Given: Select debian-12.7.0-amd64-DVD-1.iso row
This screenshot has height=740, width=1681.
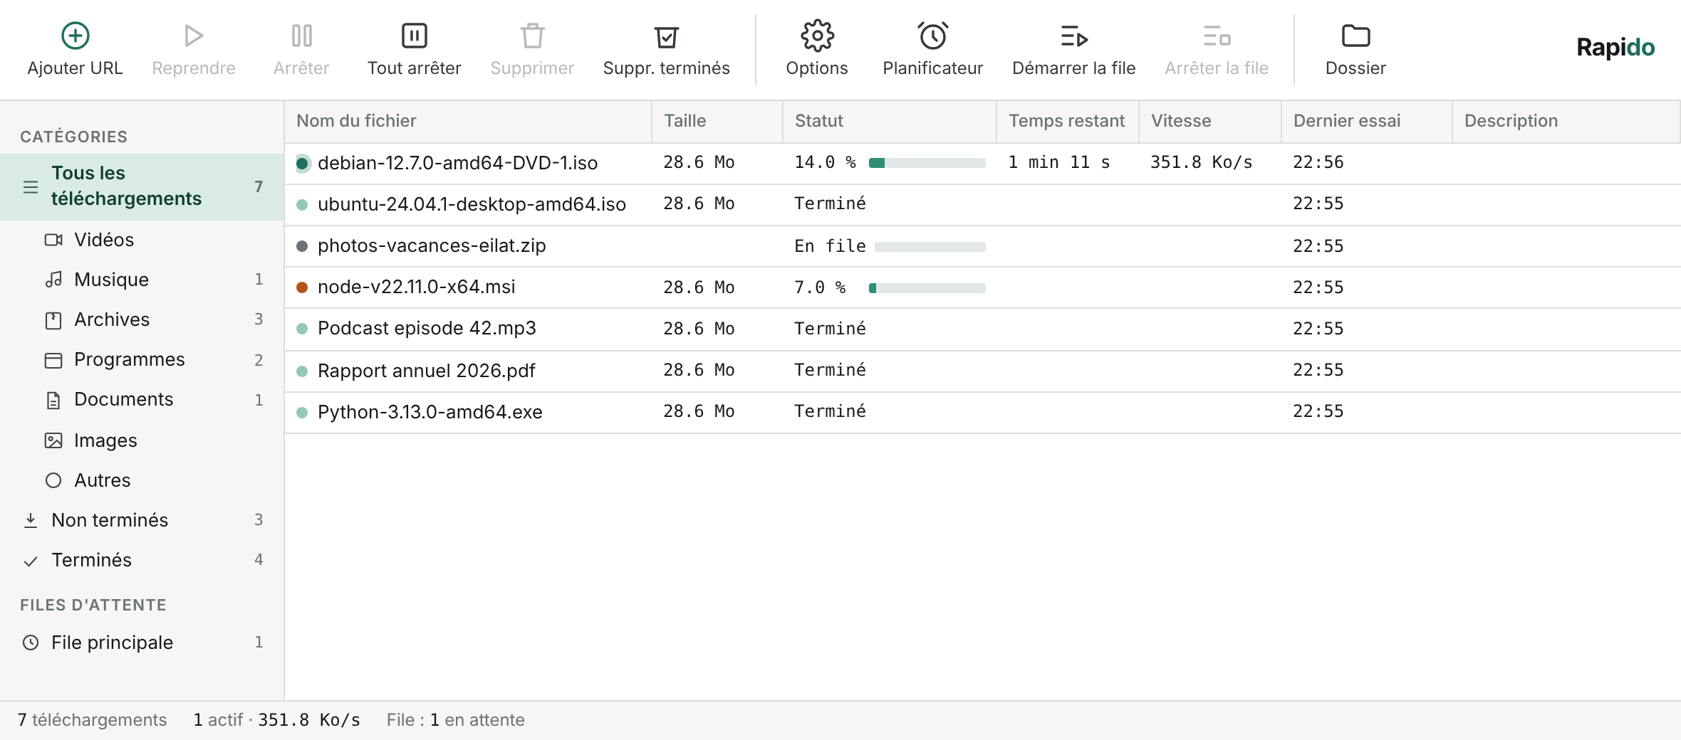Looking at the screenshot, I should tap(983, 164).
